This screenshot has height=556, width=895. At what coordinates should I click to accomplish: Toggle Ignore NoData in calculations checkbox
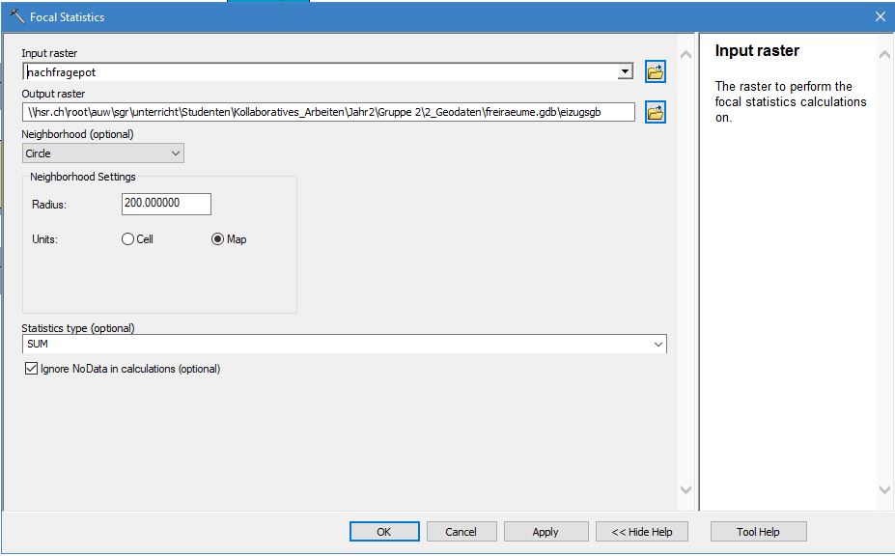click(x=30, y=369)
